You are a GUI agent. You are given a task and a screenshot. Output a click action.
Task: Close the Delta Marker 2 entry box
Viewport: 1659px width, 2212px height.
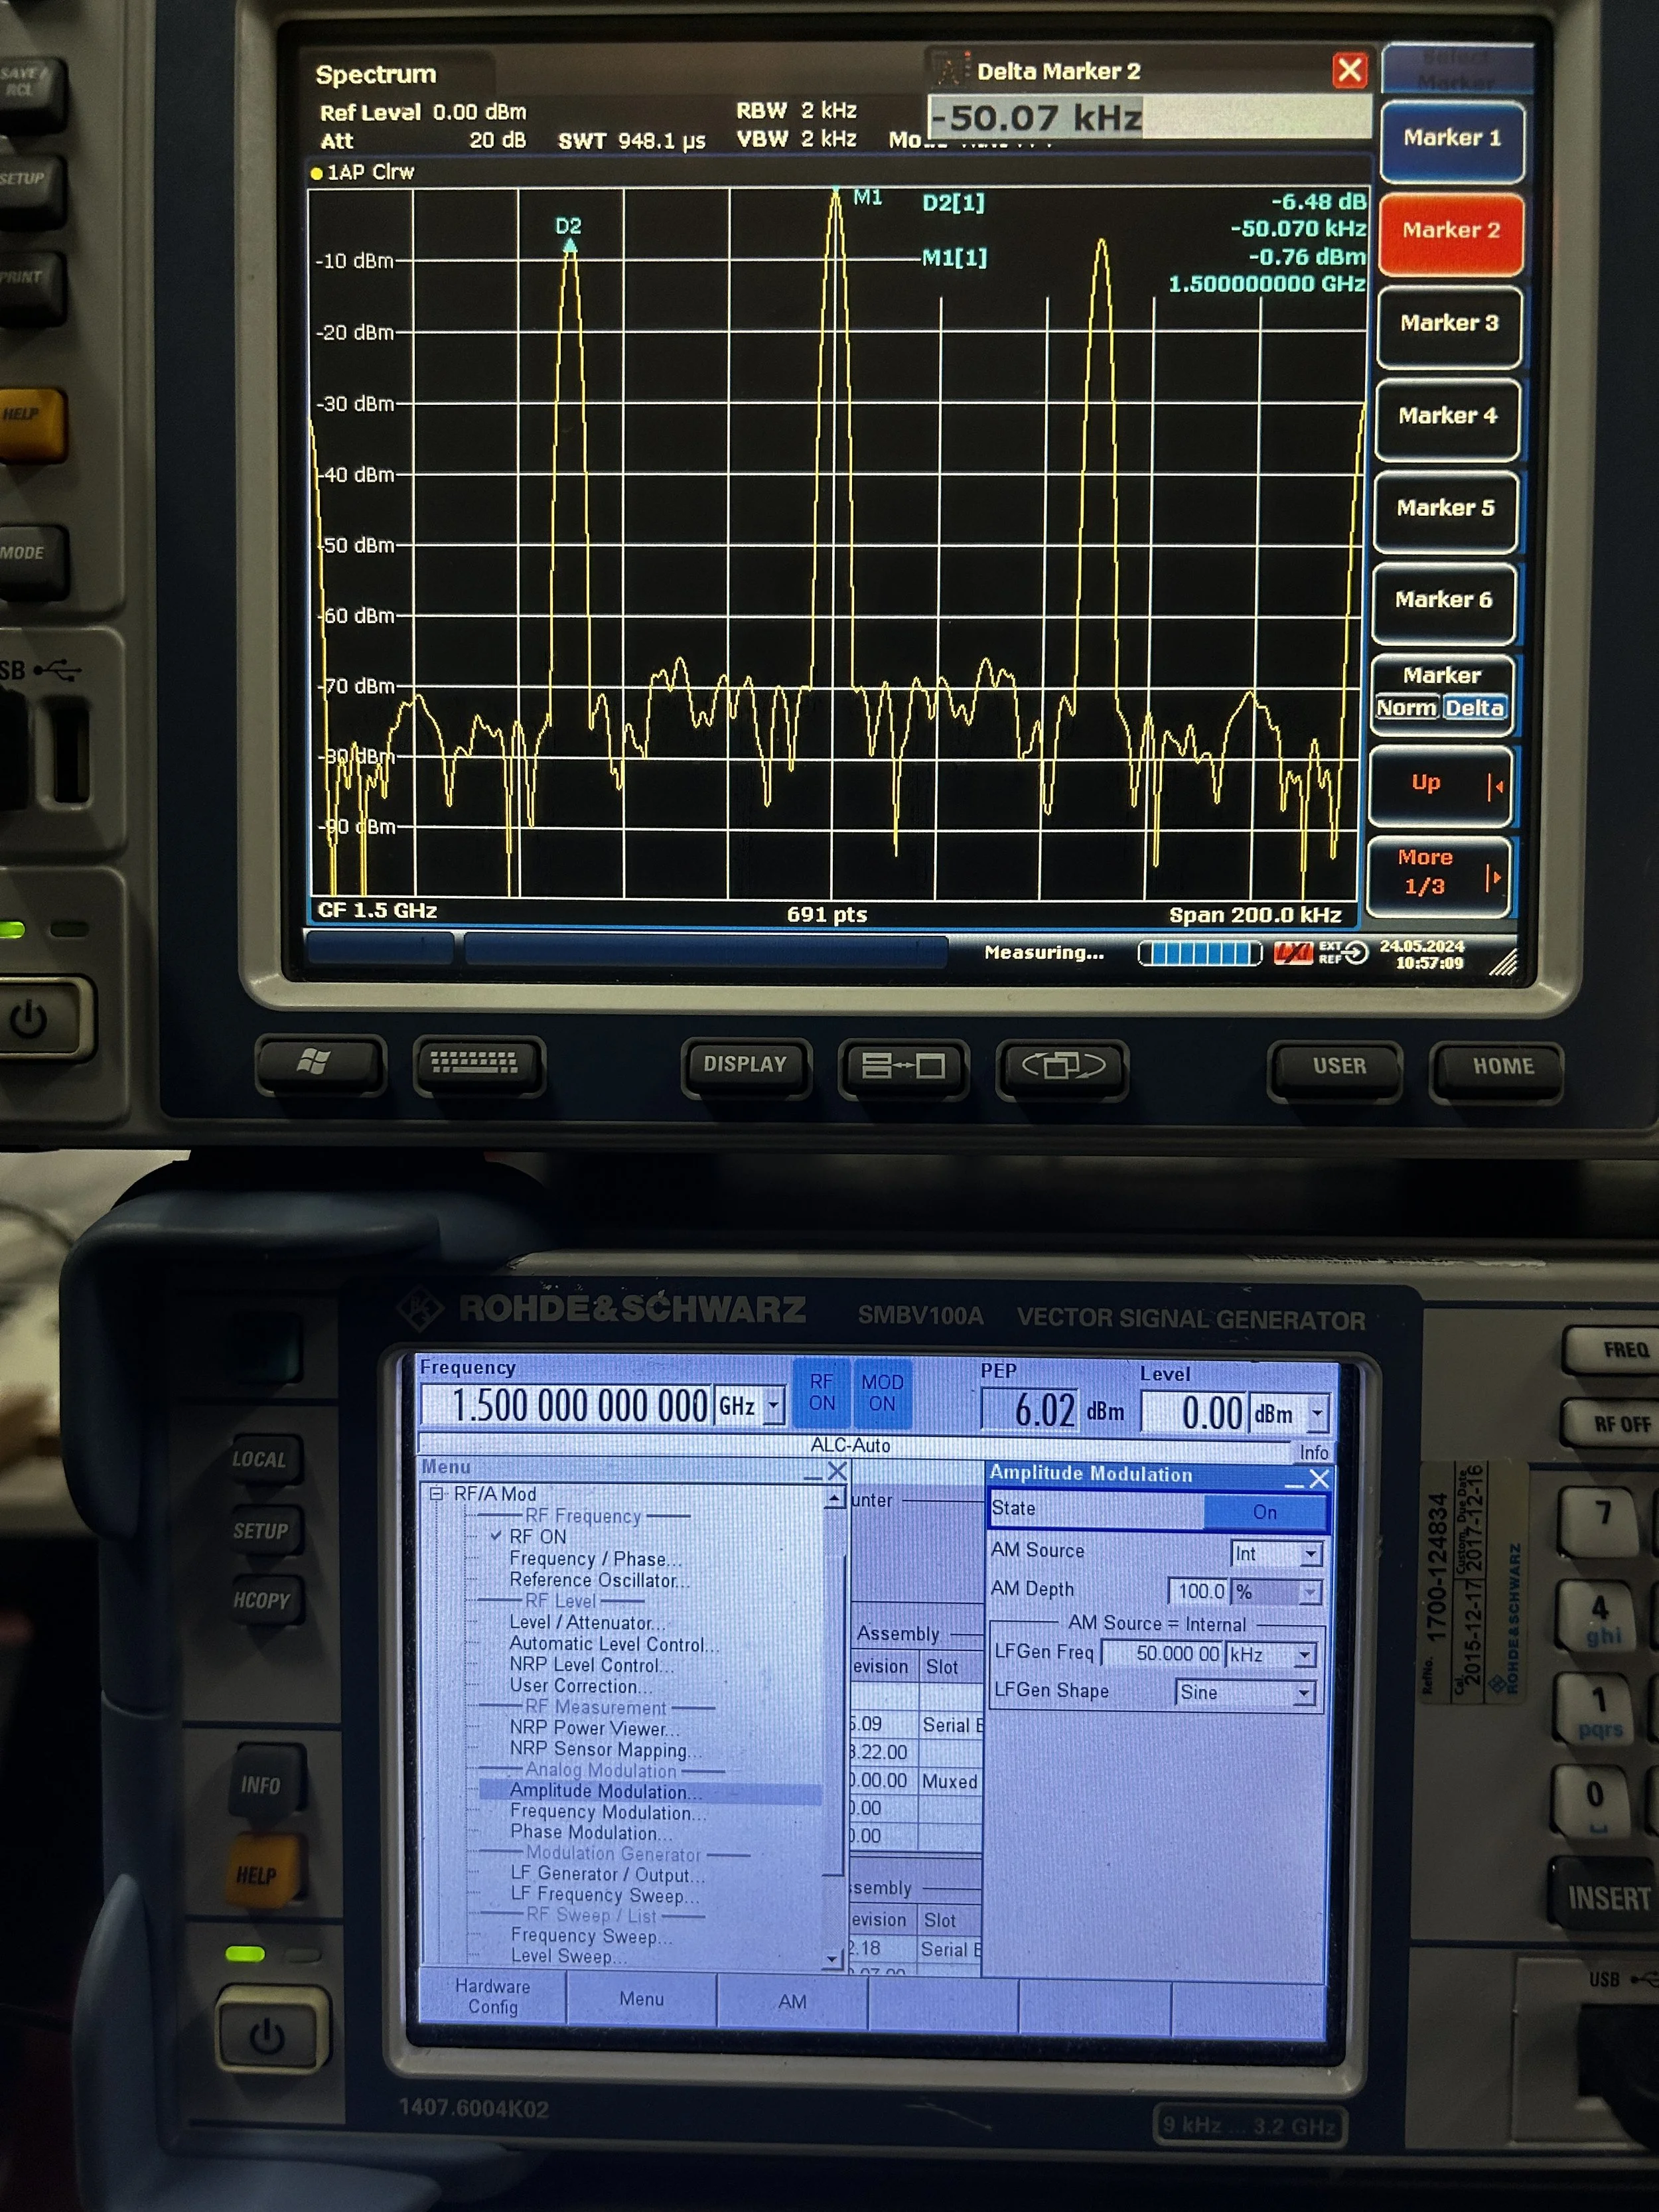(x=1349, y=70)
